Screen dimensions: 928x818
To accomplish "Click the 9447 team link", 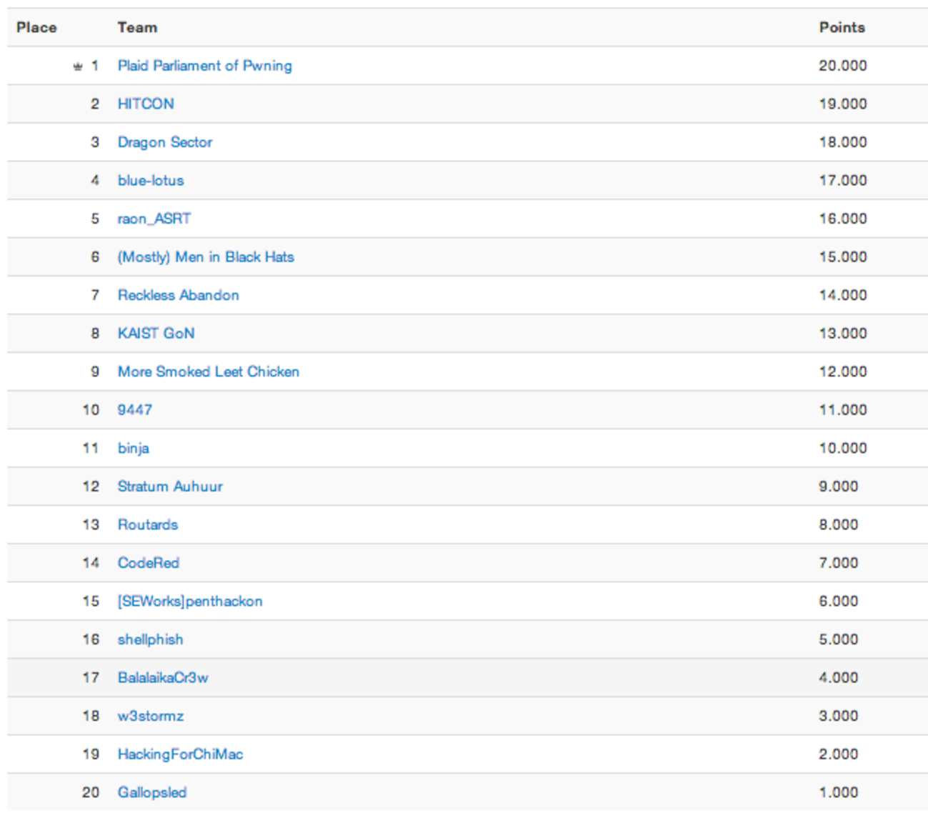I will tap(135, 410).
